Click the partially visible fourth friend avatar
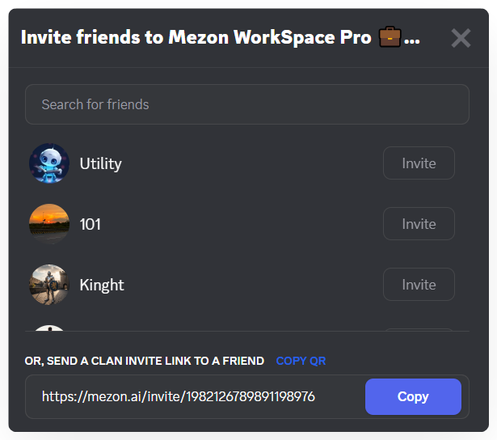The width and height of the screenshot is (497, 440). (x=49, y=328)
